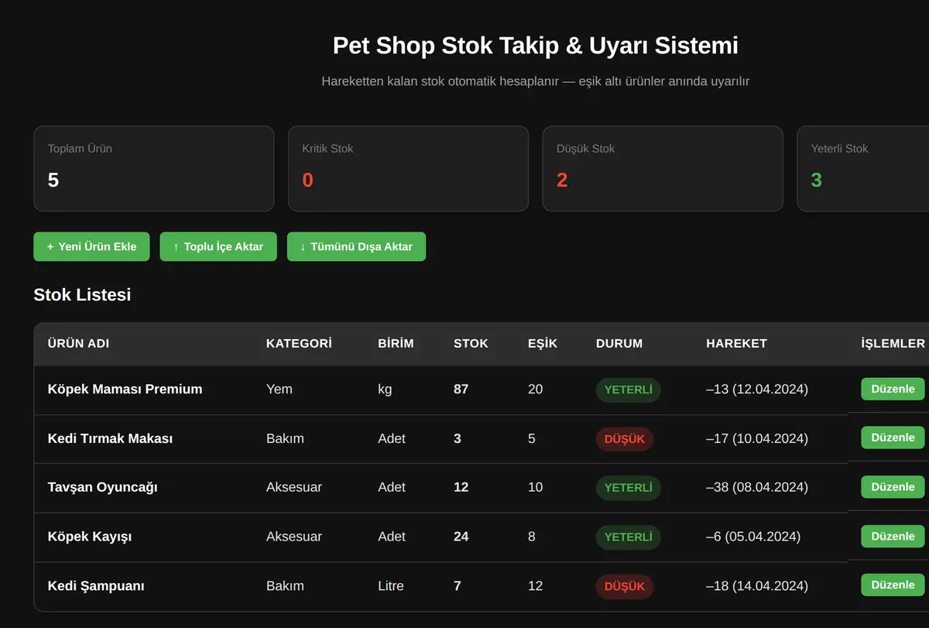Click the Yem category cell
The height and width of the screenshot is (628, 929).
coord(279,389)
